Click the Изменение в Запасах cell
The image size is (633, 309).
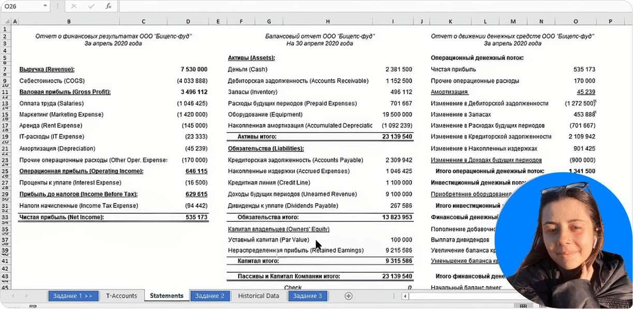pyautogui.click(x=461, y=114)
